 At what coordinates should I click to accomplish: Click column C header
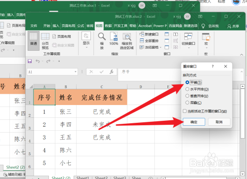click(102, 87)
